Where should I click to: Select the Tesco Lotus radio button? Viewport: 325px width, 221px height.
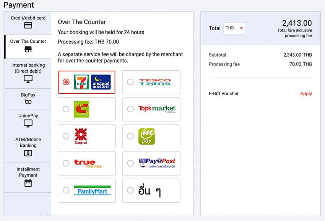[130, 82]
